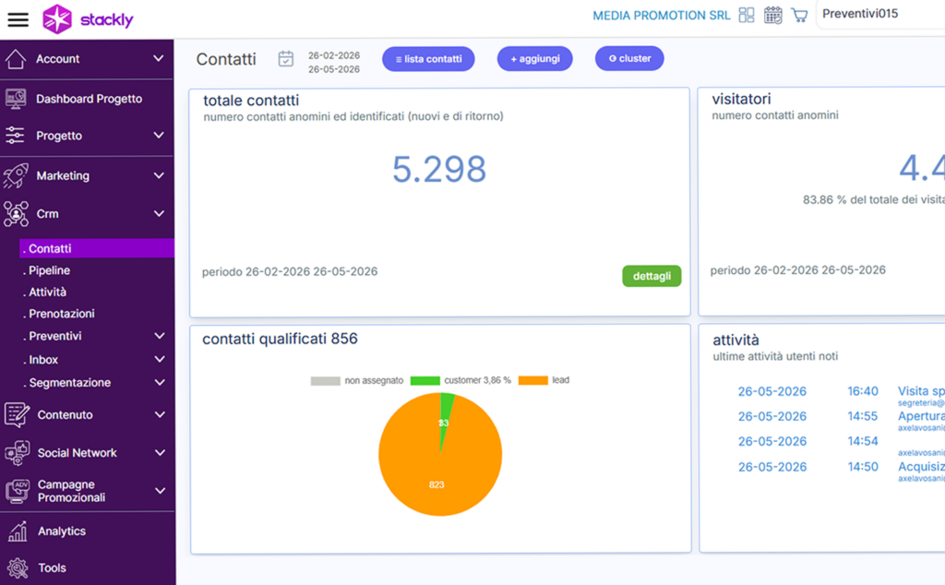Expand Campagne Promozionali menu chevron
The height and width of the screenshot is (585, 945).
(160, 490)
